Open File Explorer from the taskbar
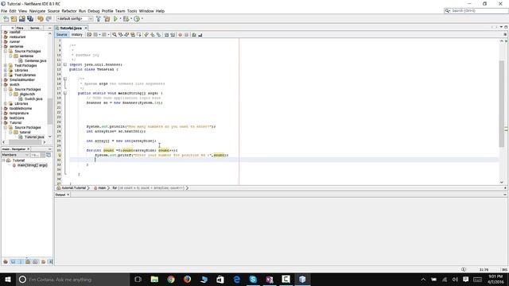This screenshot has height=286, width=509. pos(154,279)
